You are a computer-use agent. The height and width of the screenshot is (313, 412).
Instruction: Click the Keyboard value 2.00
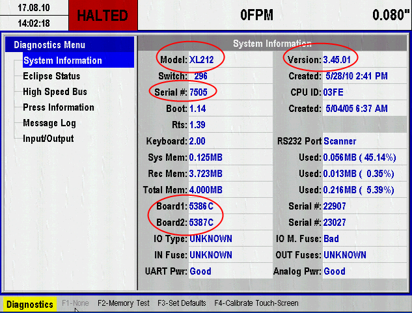[197, 141]
